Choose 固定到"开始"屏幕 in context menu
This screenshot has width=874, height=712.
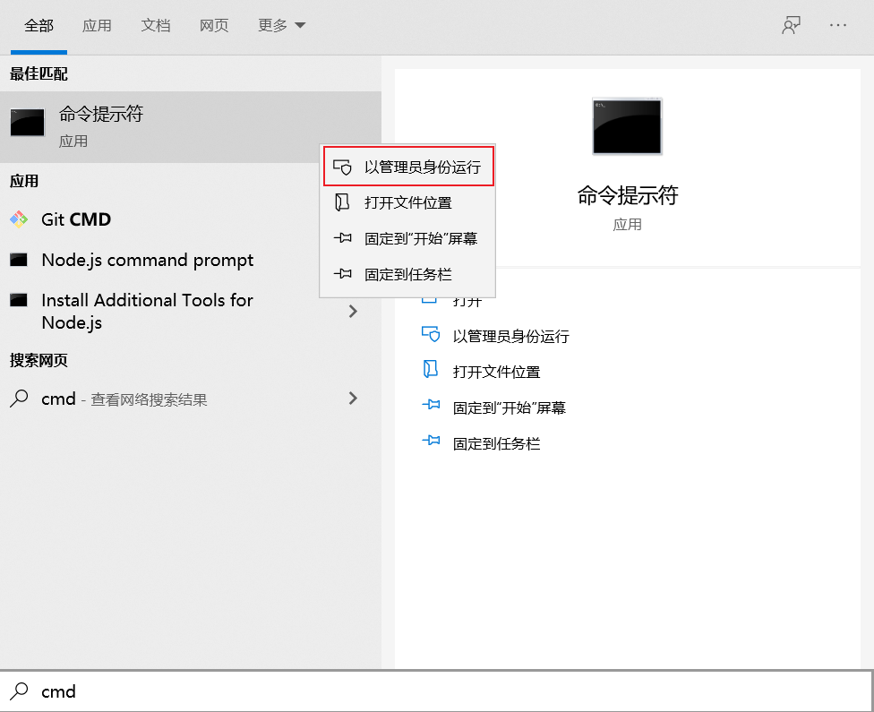click(x=408, y=238)
